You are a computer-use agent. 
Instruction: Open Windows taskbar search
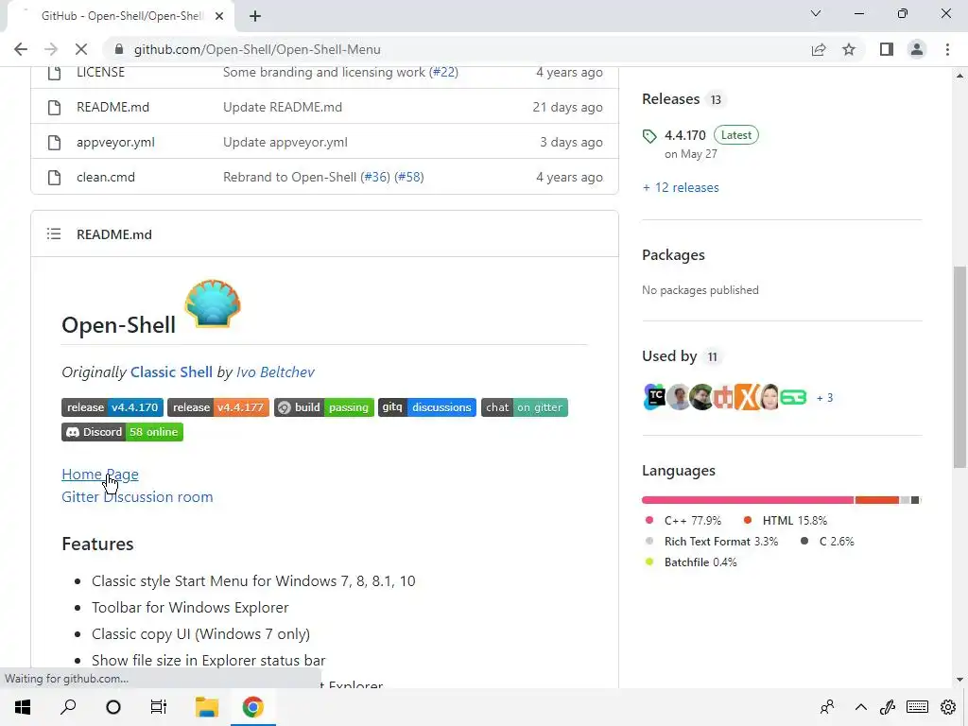click(x=68, y=707)
